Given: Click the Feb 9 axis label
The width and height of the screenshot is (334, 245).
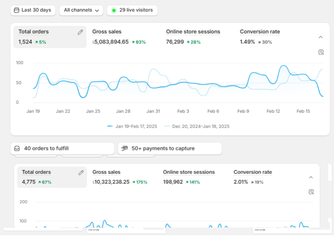Looking at the screenshot, I should click(x=243, y=111).
